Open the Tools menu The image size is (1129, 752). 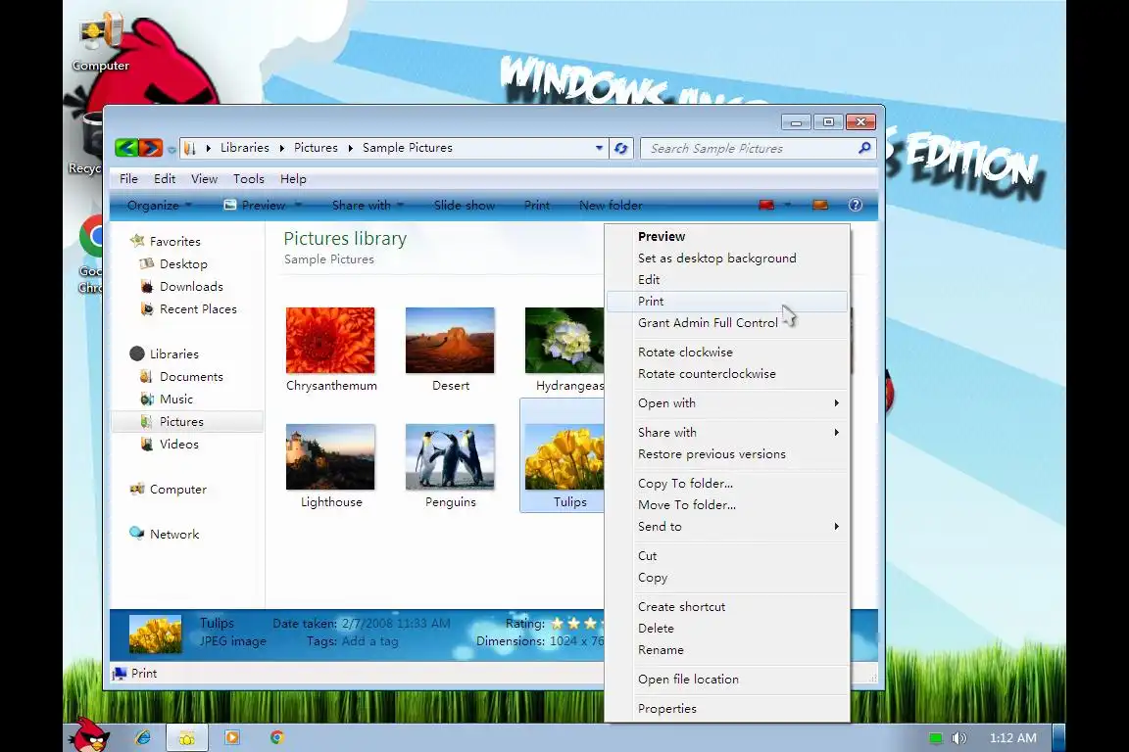pos(248,178)
